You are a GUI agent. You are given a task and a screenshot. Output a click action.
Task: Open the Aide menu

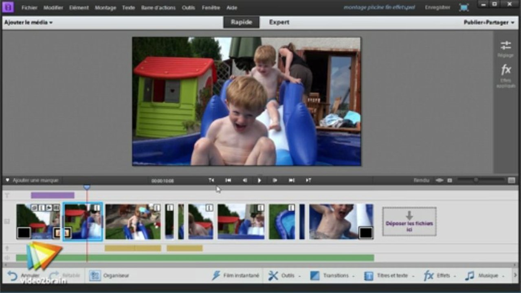(232, 8)
